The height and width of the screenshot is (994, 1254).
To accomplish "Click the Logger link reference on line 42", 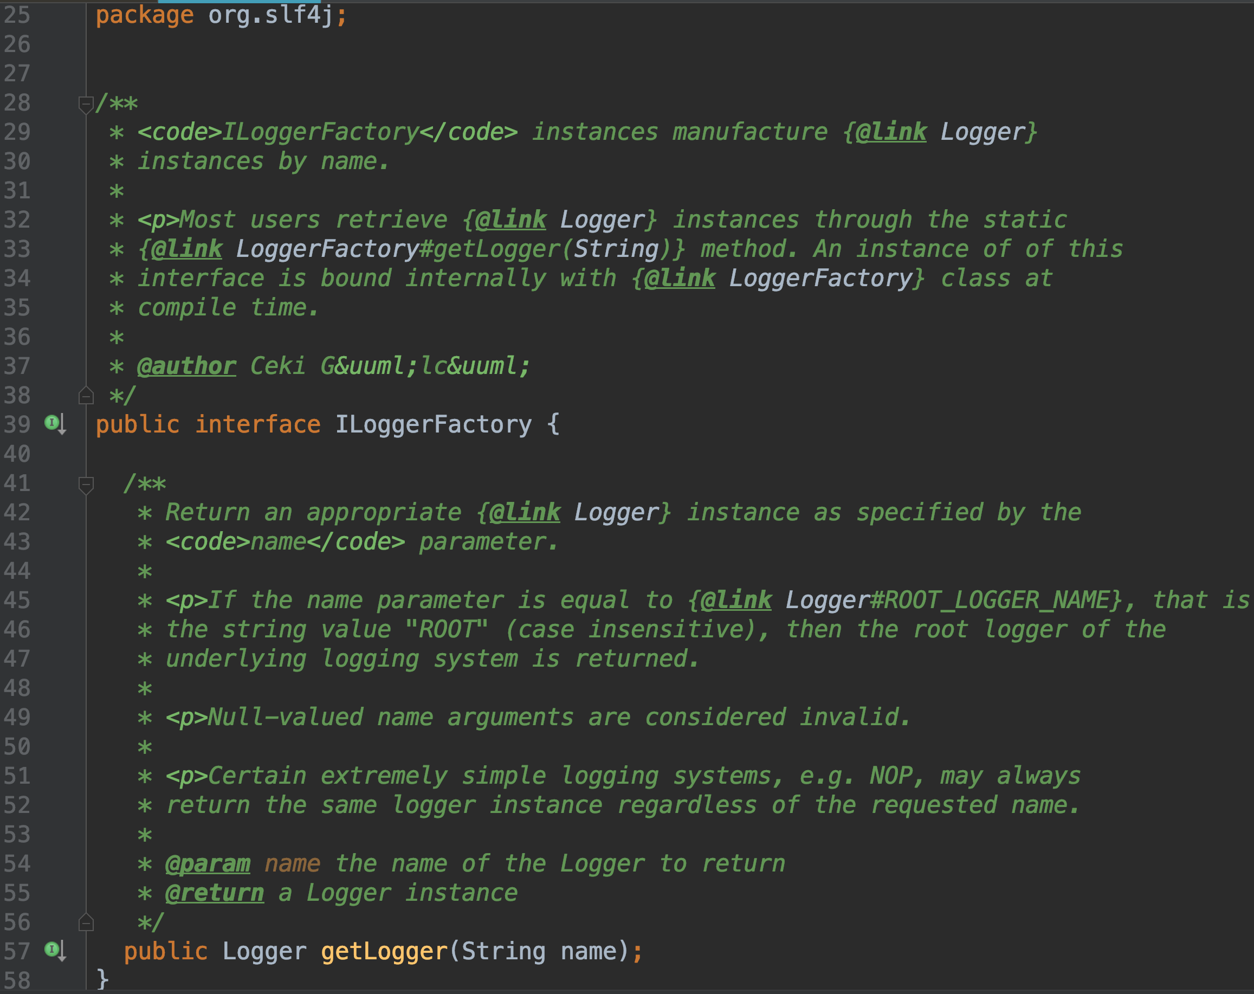I will pyautogui.click(x=617, y=512).
